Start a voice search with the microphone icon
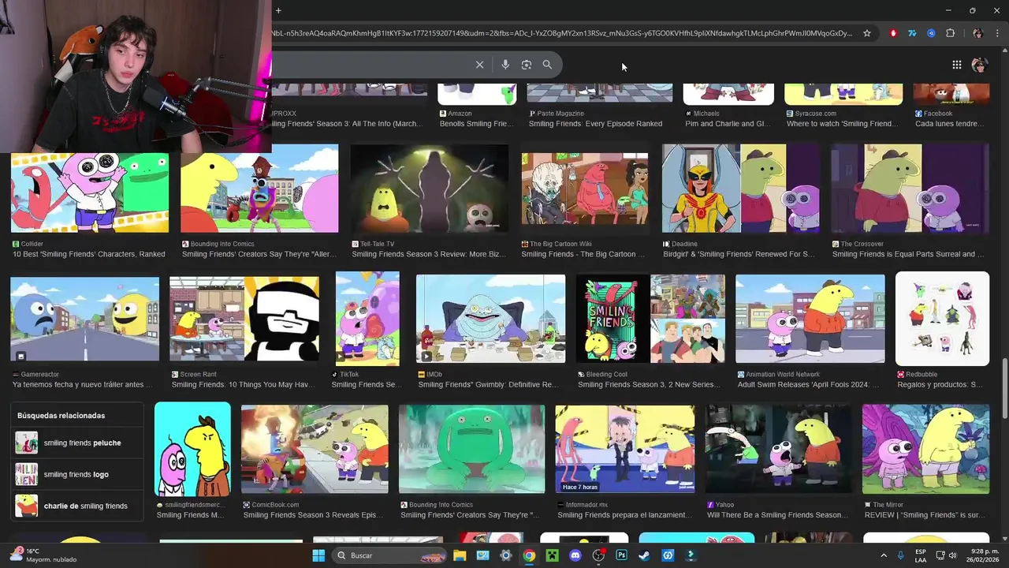The width and height of the screenshot is (1009, 568). pyautogui.click(x=505, y=65)
